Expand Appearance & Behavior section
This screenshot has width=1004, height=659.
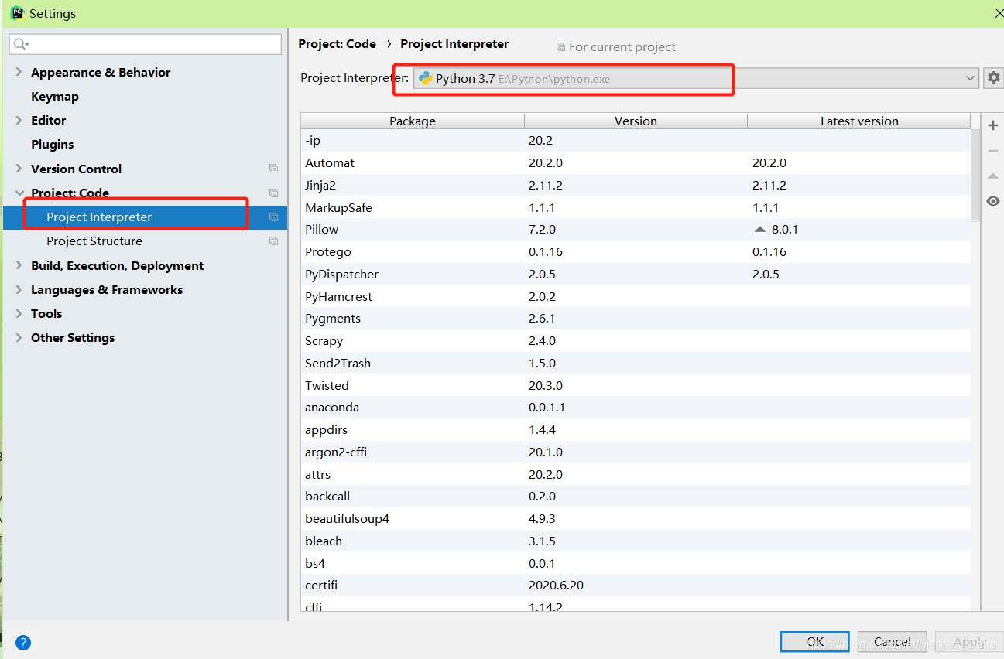19,72
